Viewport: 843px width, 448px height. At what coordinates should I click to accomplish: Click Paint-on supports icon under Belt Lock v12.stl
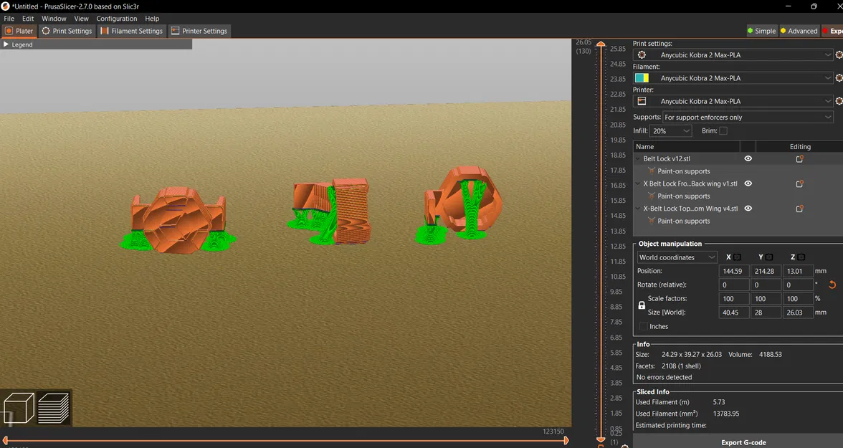tap(652, 171)
